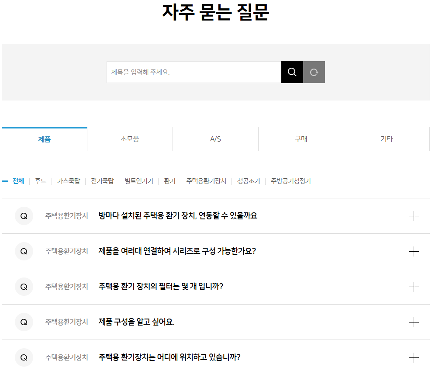Viewport: 432px width, 371px height.
Task: Switch to the A/S tab
Action: [x=215, y=139]
